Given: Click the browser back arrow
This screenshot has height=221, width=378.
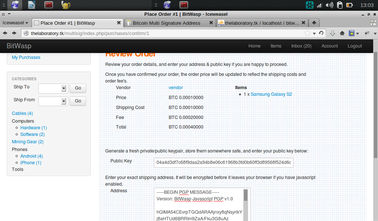Looking at the screenshot, I should (5, 33).
